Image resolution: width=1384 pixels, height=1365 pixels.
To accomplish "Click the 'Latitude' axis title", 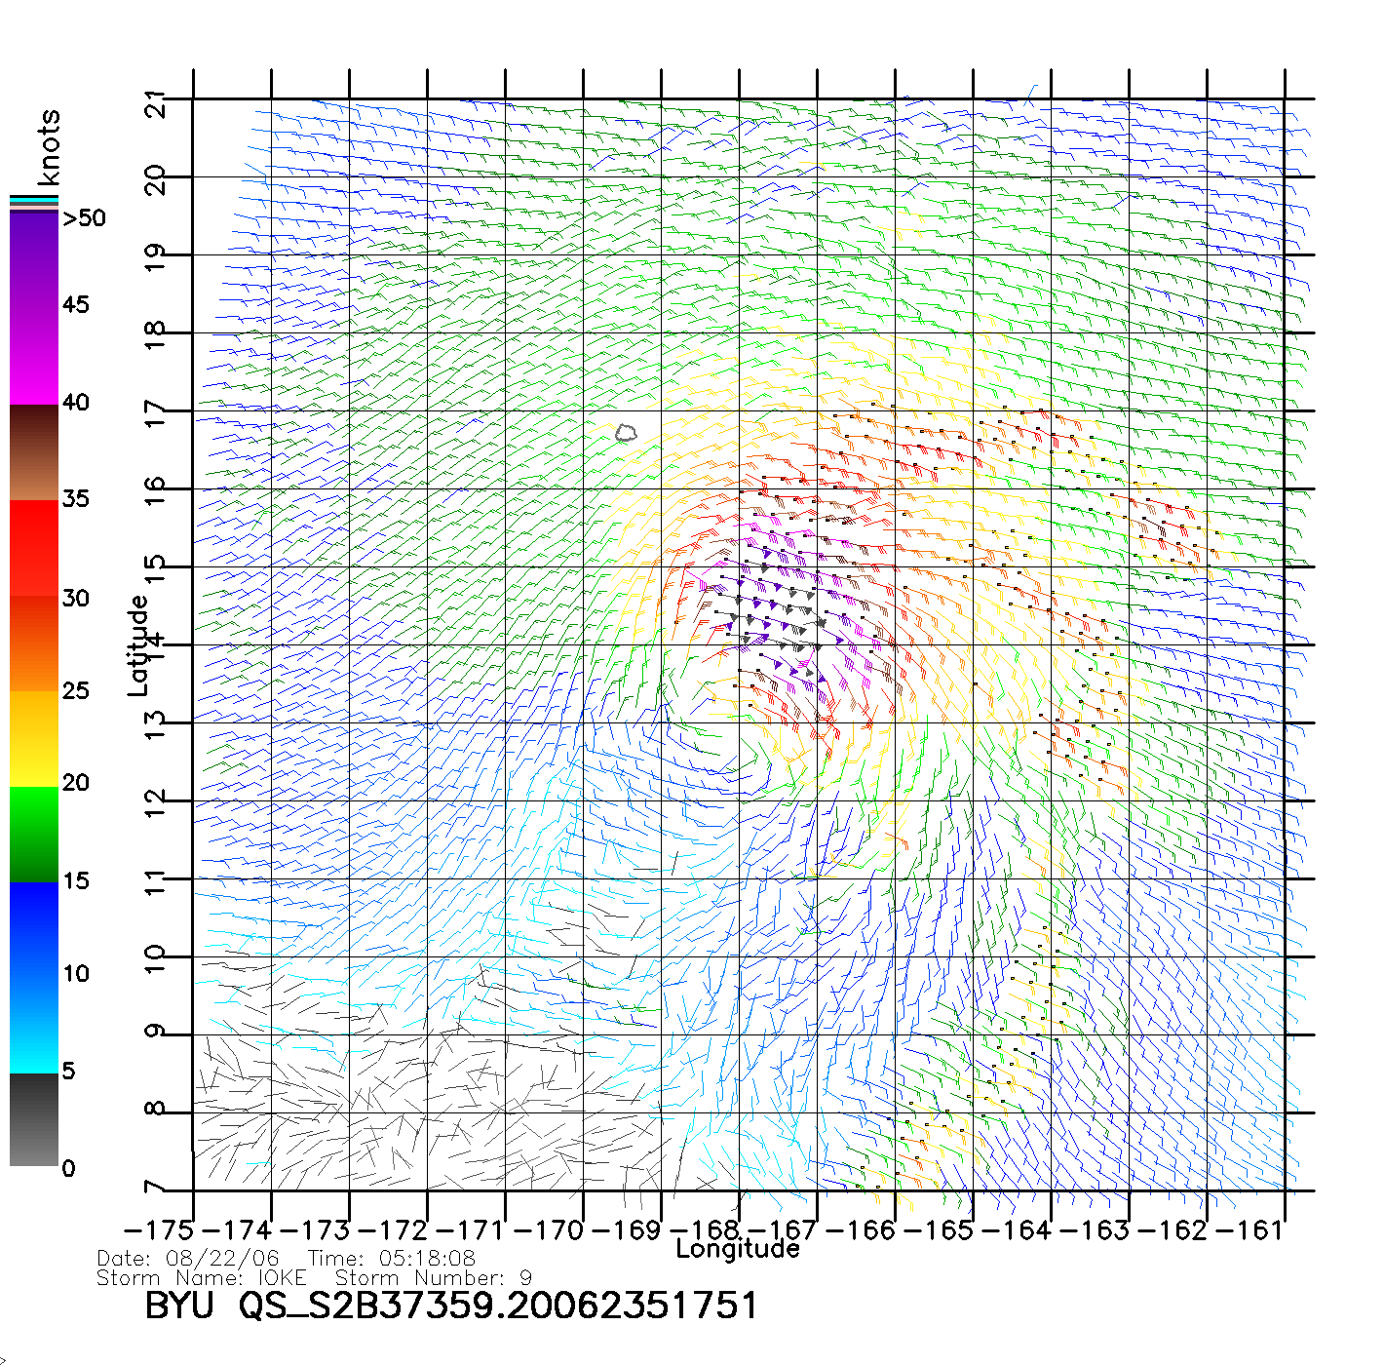I will (x=138, y=644).
